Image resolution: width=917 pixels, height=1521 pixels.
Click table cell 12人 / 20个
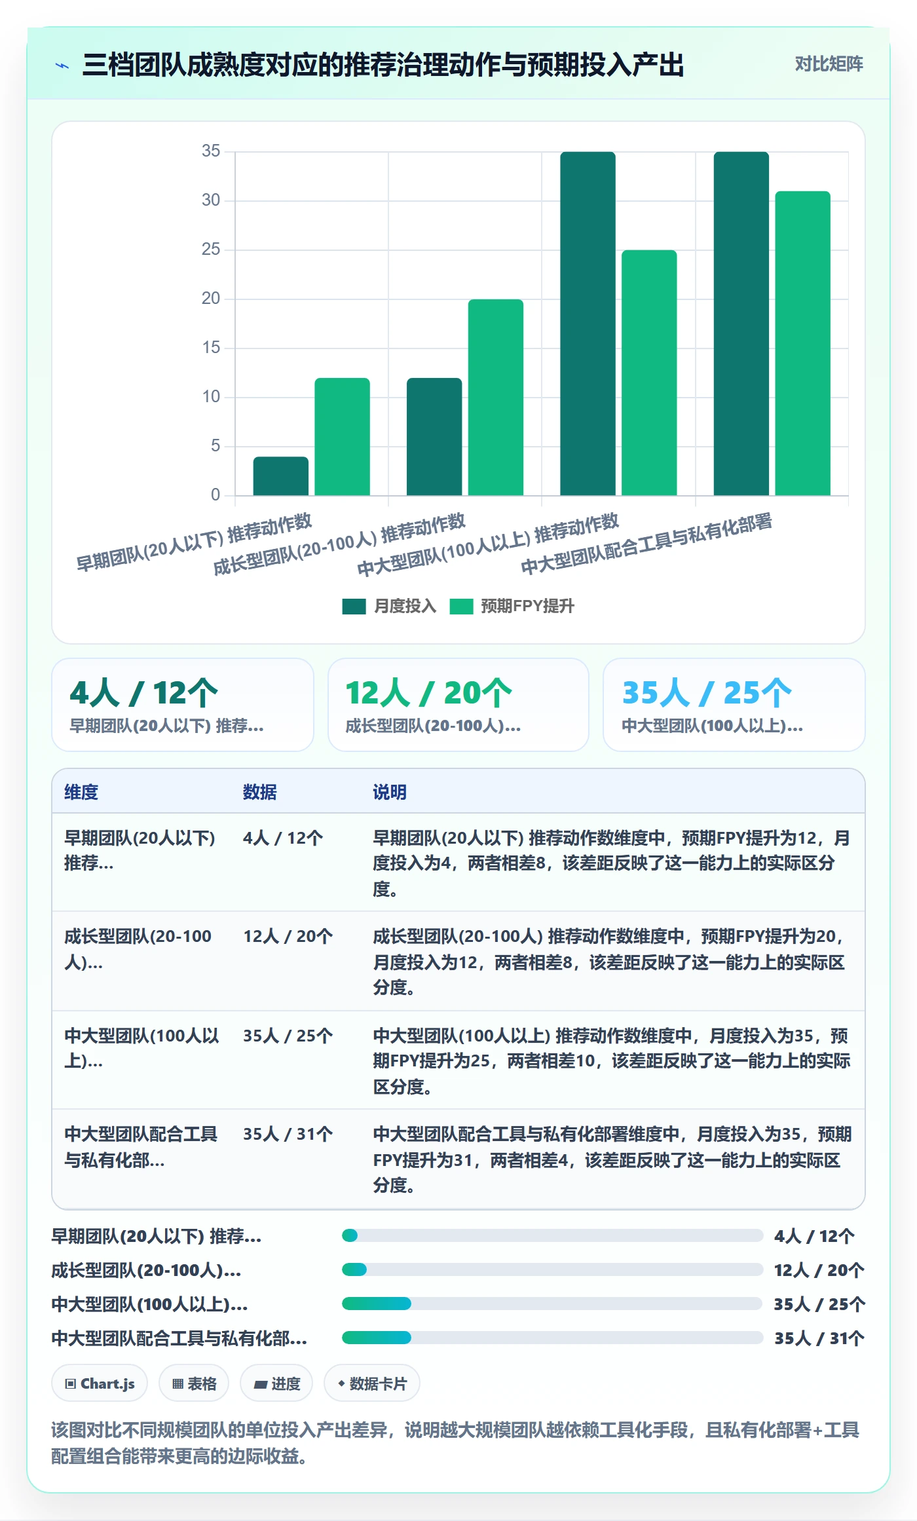tap(288, 937)
